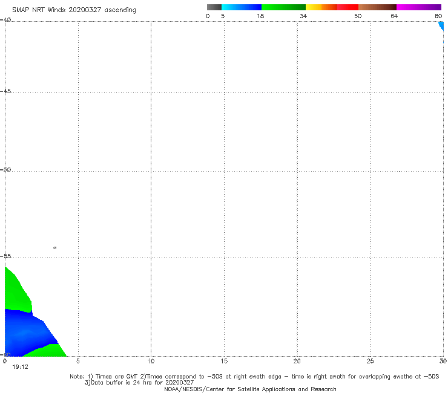
Task: Pick the brown segment of the colorbar
Action: (x=377, y=7)
